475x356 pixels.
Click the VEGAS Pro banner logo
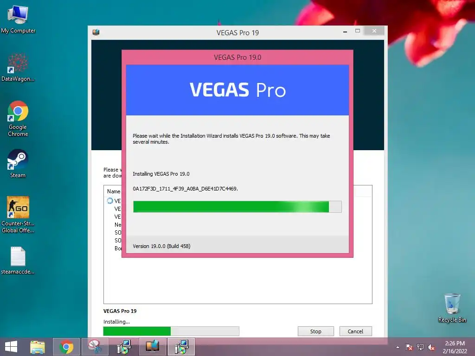click(237, 90)
